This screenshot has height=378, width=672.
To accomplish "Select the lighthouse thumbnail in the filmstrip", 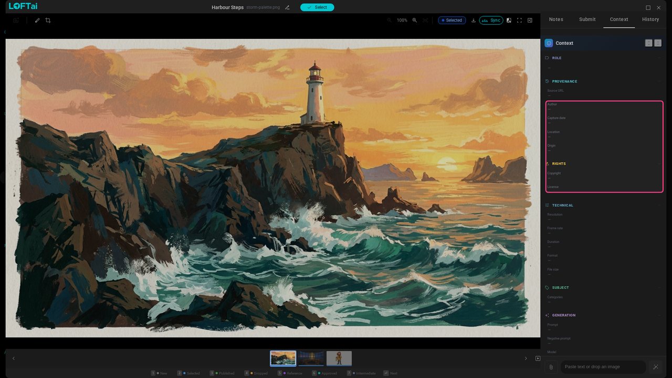I will tap(283, 359).
